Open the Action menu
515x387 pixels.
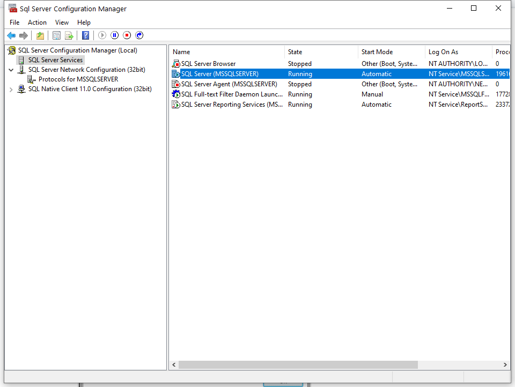pos(37,23)
